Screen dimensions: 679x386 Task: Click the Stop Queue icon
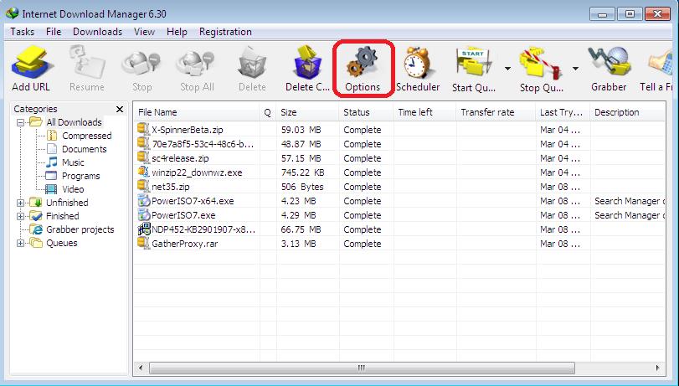541,64
